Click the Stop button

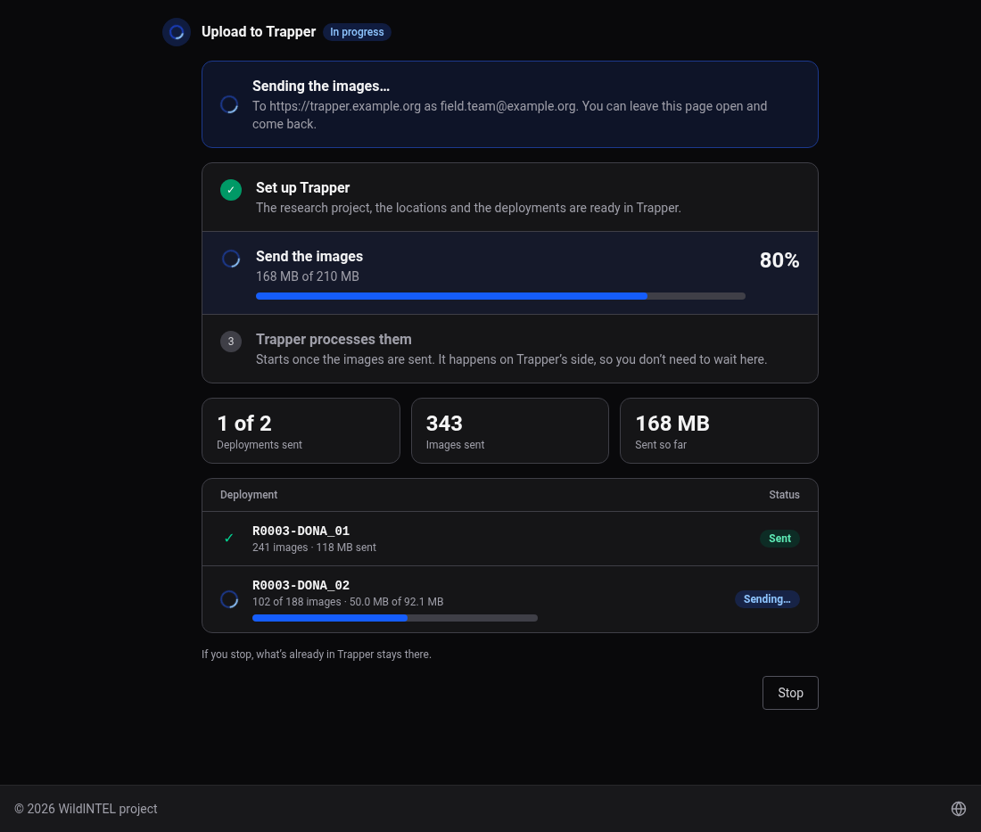pos(789,693)
